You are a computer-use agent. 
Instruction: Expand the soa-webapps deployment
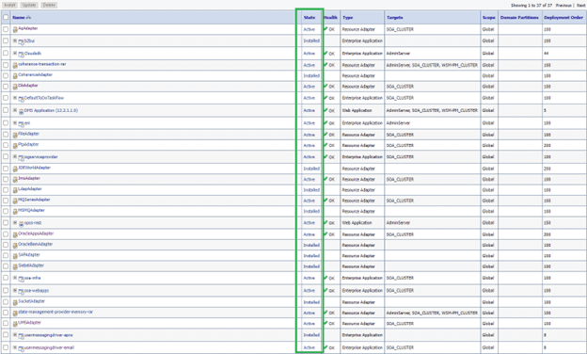pos(15,290)
